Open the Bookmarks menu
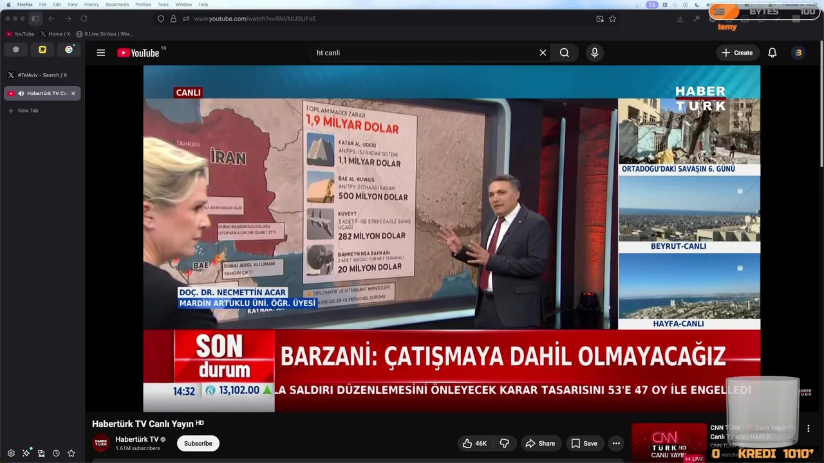Image resolution: width=824 pixels, height=463 pixels. [x=117, y=5]
